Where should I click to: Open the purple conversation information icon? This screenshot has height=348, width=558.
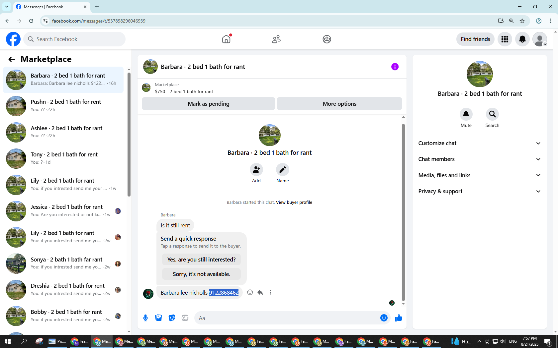pos(395,67)
